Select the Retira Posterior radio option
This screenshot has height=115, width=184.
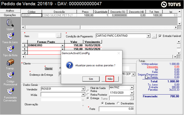tap(88, 94)
